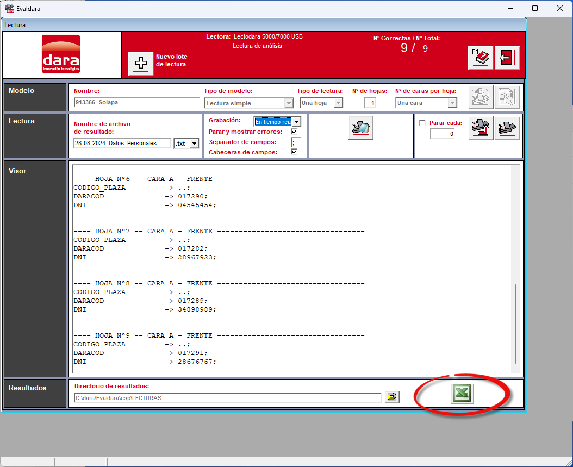The height and width of the screenshot is (467, 573).
Task: Click the Resultados section label
Action: pos(27,388)
